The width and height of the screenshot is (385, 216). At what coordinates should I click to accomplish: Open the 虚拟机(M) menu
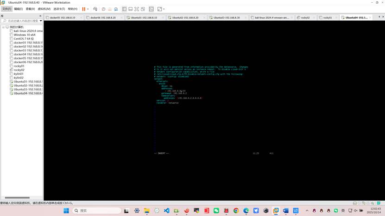click(x=44, y=9)
